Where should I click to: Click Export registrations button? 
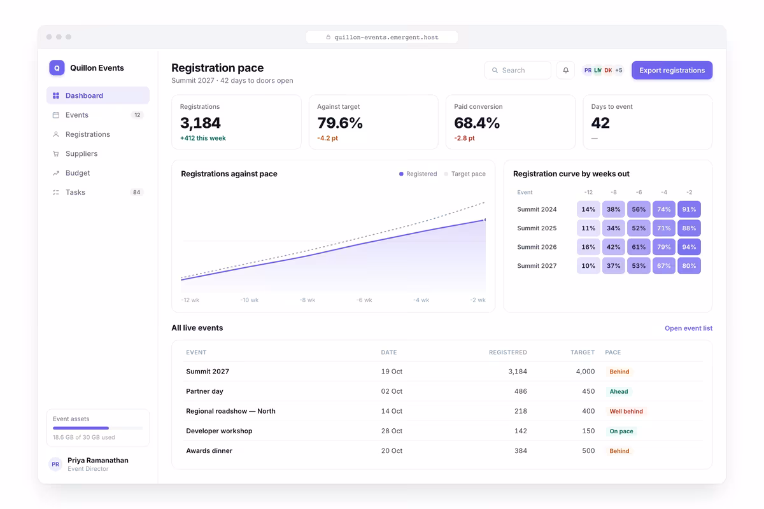pyautogui.click(x=672, y=70)
